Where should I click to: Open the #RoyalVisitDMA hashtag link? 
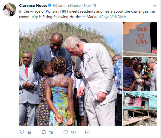pyautogui.click(x=113, y=17)
